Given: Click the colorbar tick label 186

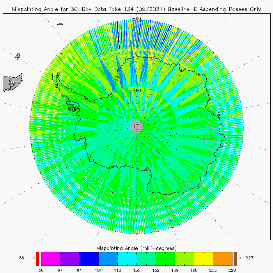Looking at the screenshot, I should point(194,270).
